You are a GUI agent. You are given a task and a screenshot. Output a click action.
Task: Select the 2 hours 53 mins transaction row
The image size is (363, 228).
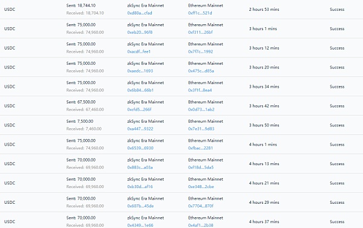[181, 9]
